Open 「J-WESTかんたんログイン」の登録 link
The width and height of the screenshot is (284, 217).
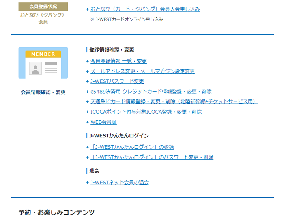tap(132, 147)
